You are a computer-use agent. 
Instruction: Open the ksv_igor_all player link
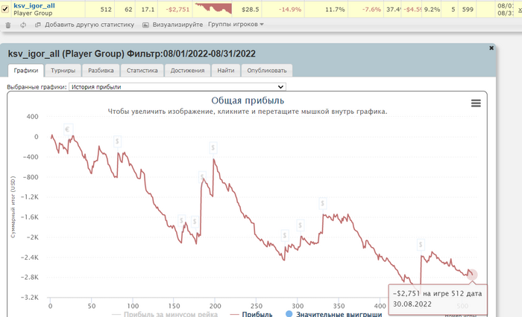tap(34, 6)
